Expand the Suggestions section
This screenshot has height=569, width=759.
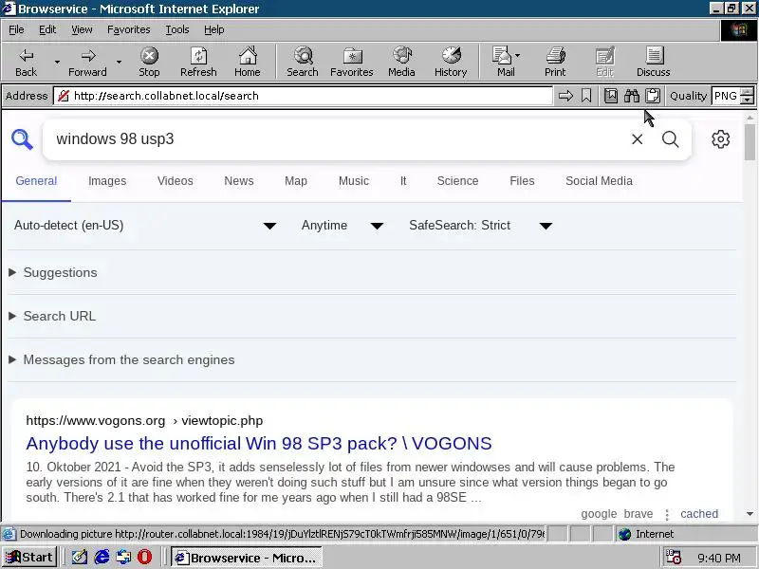click(x=53, y=273)
